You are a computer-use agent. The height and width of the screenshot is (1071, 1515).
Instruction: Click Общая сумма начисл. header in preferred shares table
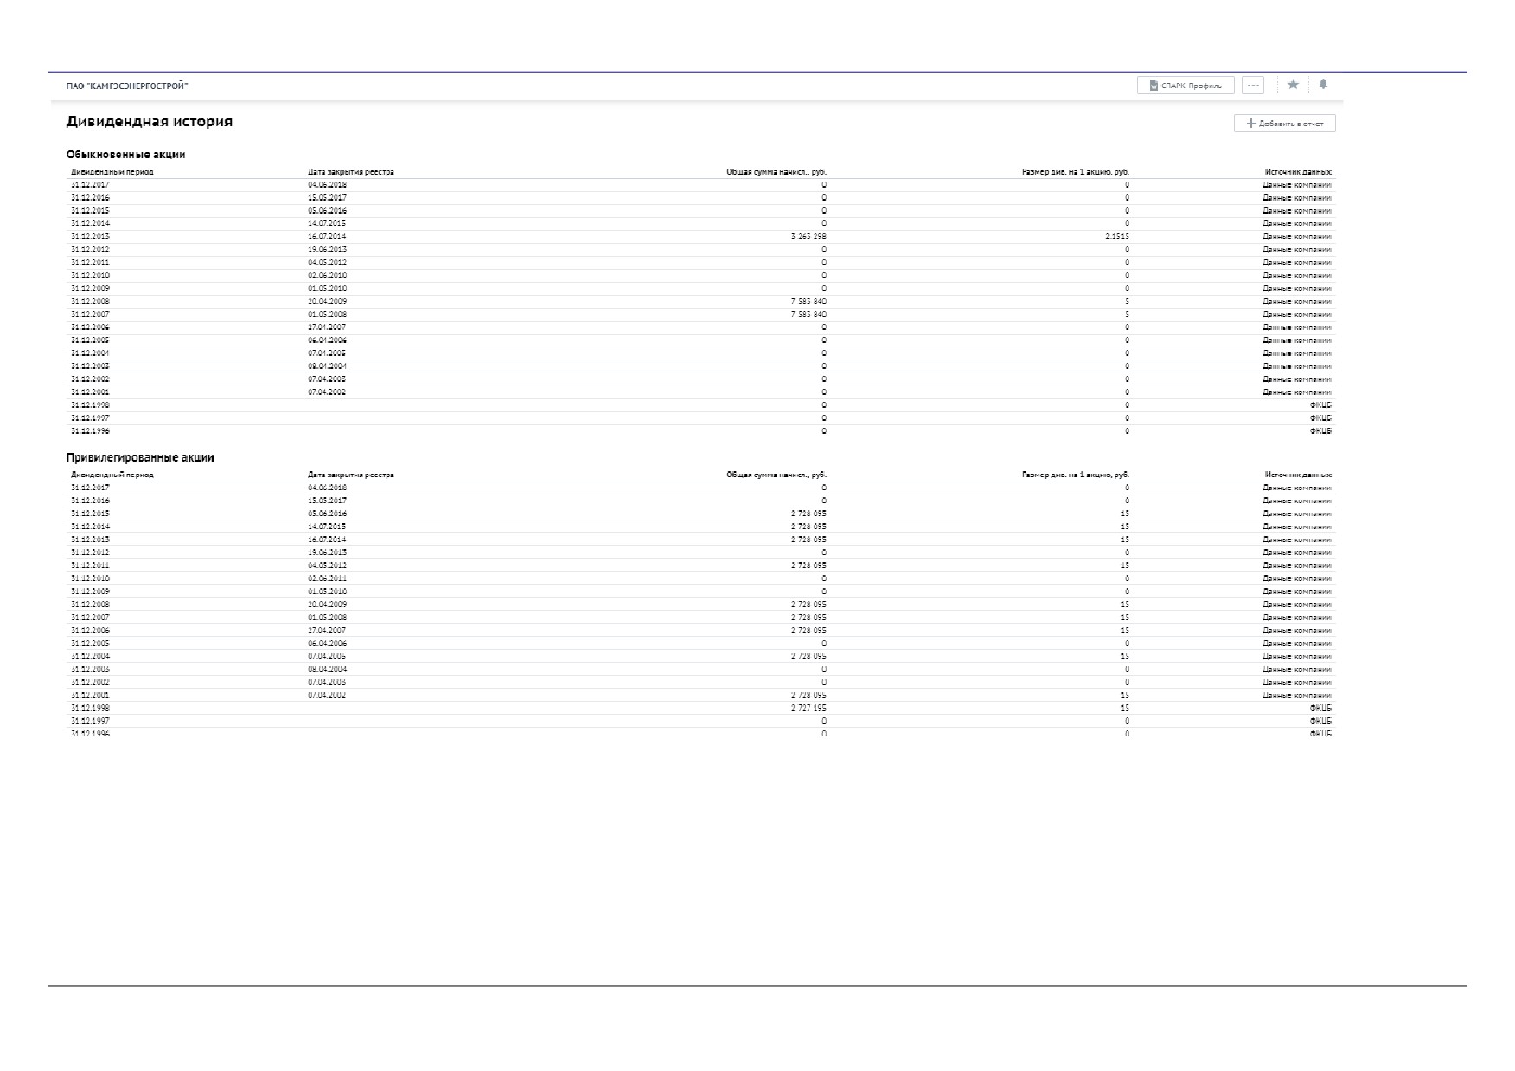click(x=777, y=475)
